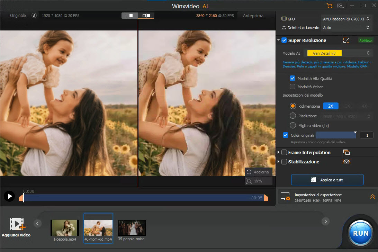This screenshot has height=252, width=378.
Task: Click the 19% zoom magnifier icon
Action: click(x=249, y=181)
